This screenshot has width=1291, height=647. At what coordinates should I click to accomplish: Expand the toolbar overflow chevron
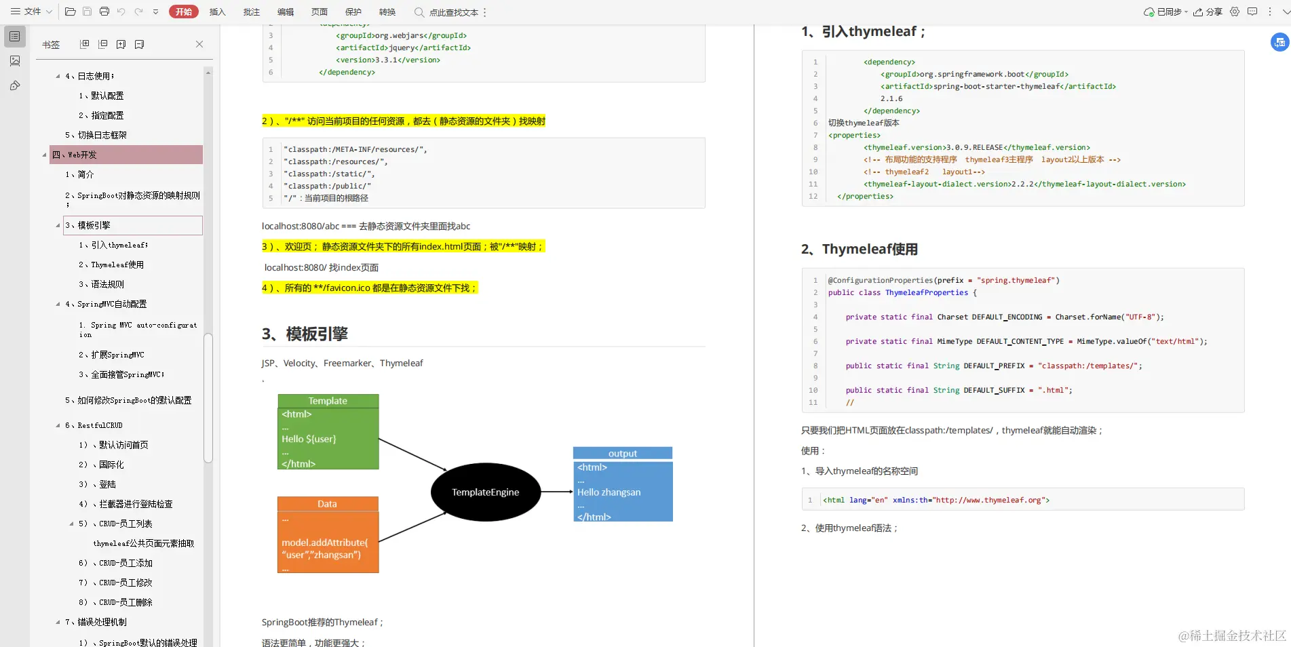[155, 12]
